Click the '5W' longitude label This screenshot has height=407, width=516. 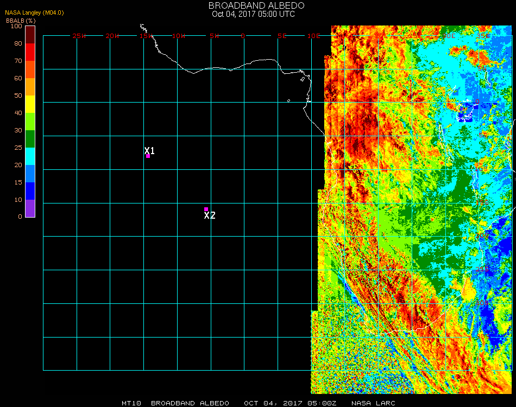tap(214, 36)
